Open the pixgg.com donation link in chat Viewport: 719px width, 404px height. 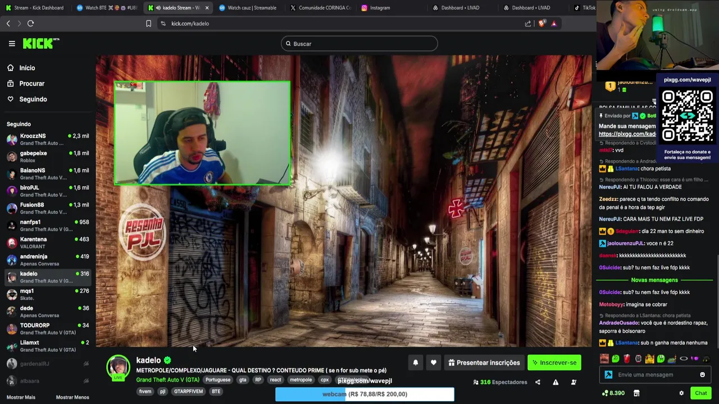tap(627, 134)
